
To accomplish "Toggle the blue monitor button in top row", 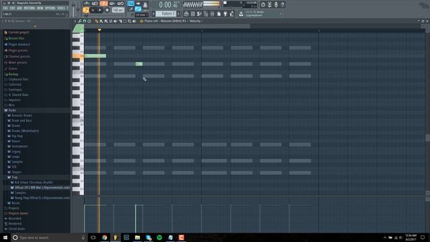I will point(130,3).
